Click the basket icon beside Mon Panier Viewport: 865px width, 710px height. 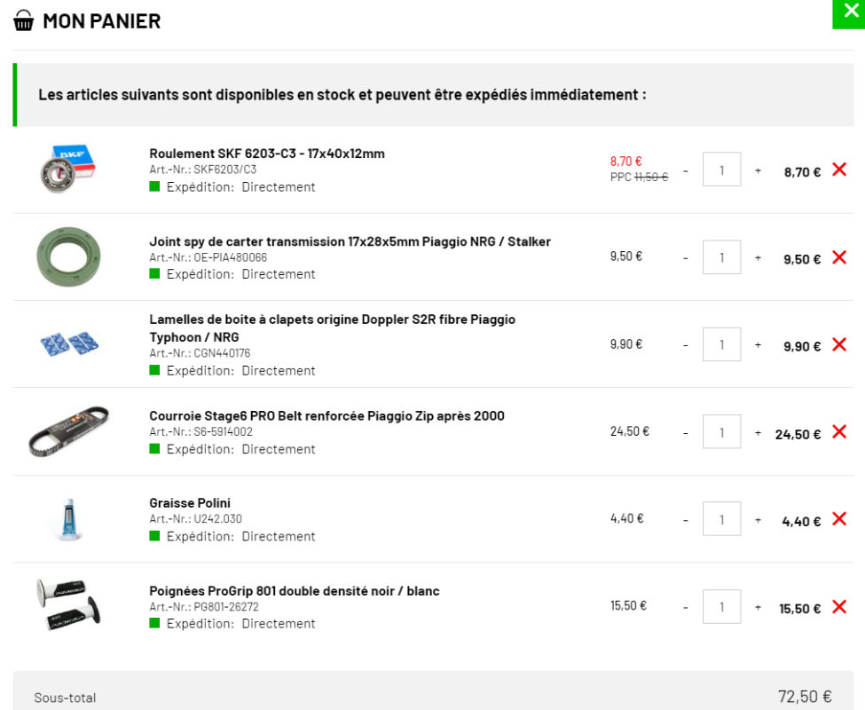[23, 21]
